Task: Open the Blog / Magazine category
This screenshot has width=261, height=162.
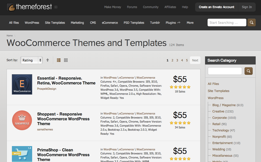Action: tap(224, 105)
